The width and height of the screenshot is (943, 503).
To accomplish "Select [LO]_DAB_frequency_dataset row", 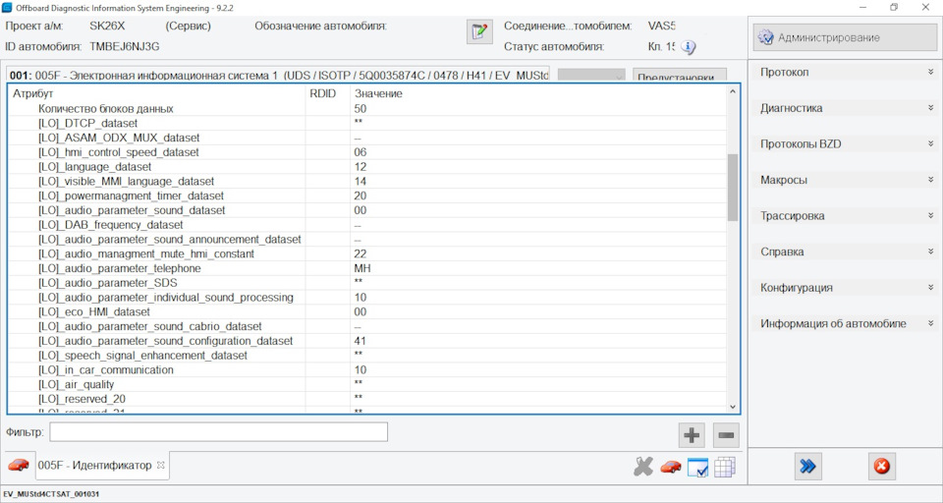I will [x=367, y=225].
